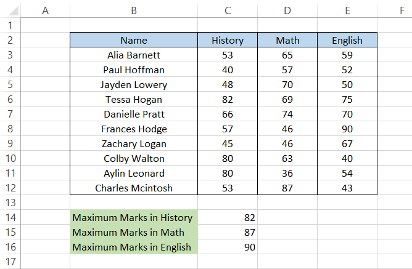Select column B header
This screenshot has width=412, height=269.
click(134, 10)
